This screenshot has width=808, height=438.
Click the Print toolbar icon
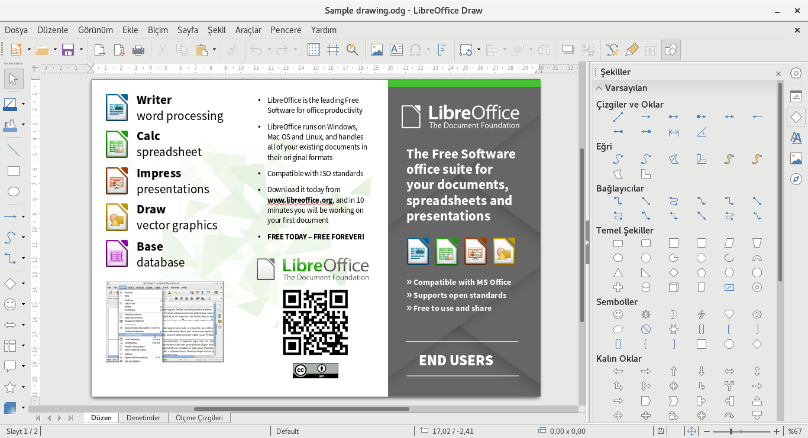pyautogui.click(x=138, y=50)
